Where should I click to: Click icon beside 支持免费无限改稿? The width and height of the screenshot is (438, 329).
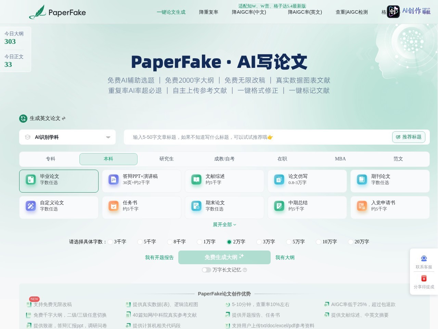29,304
